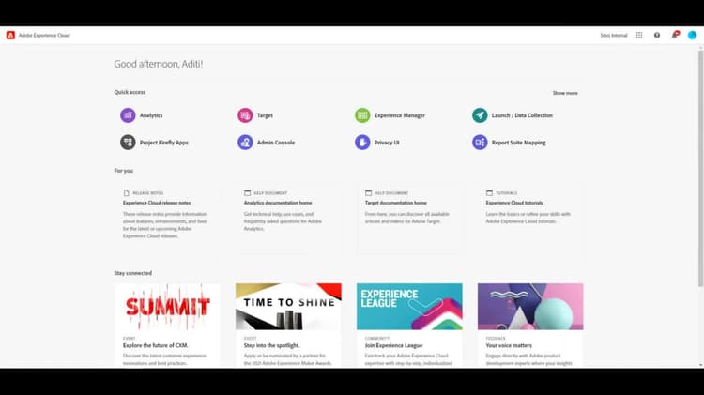Click the Report Suite Mapping label

(x=518, y=143)
